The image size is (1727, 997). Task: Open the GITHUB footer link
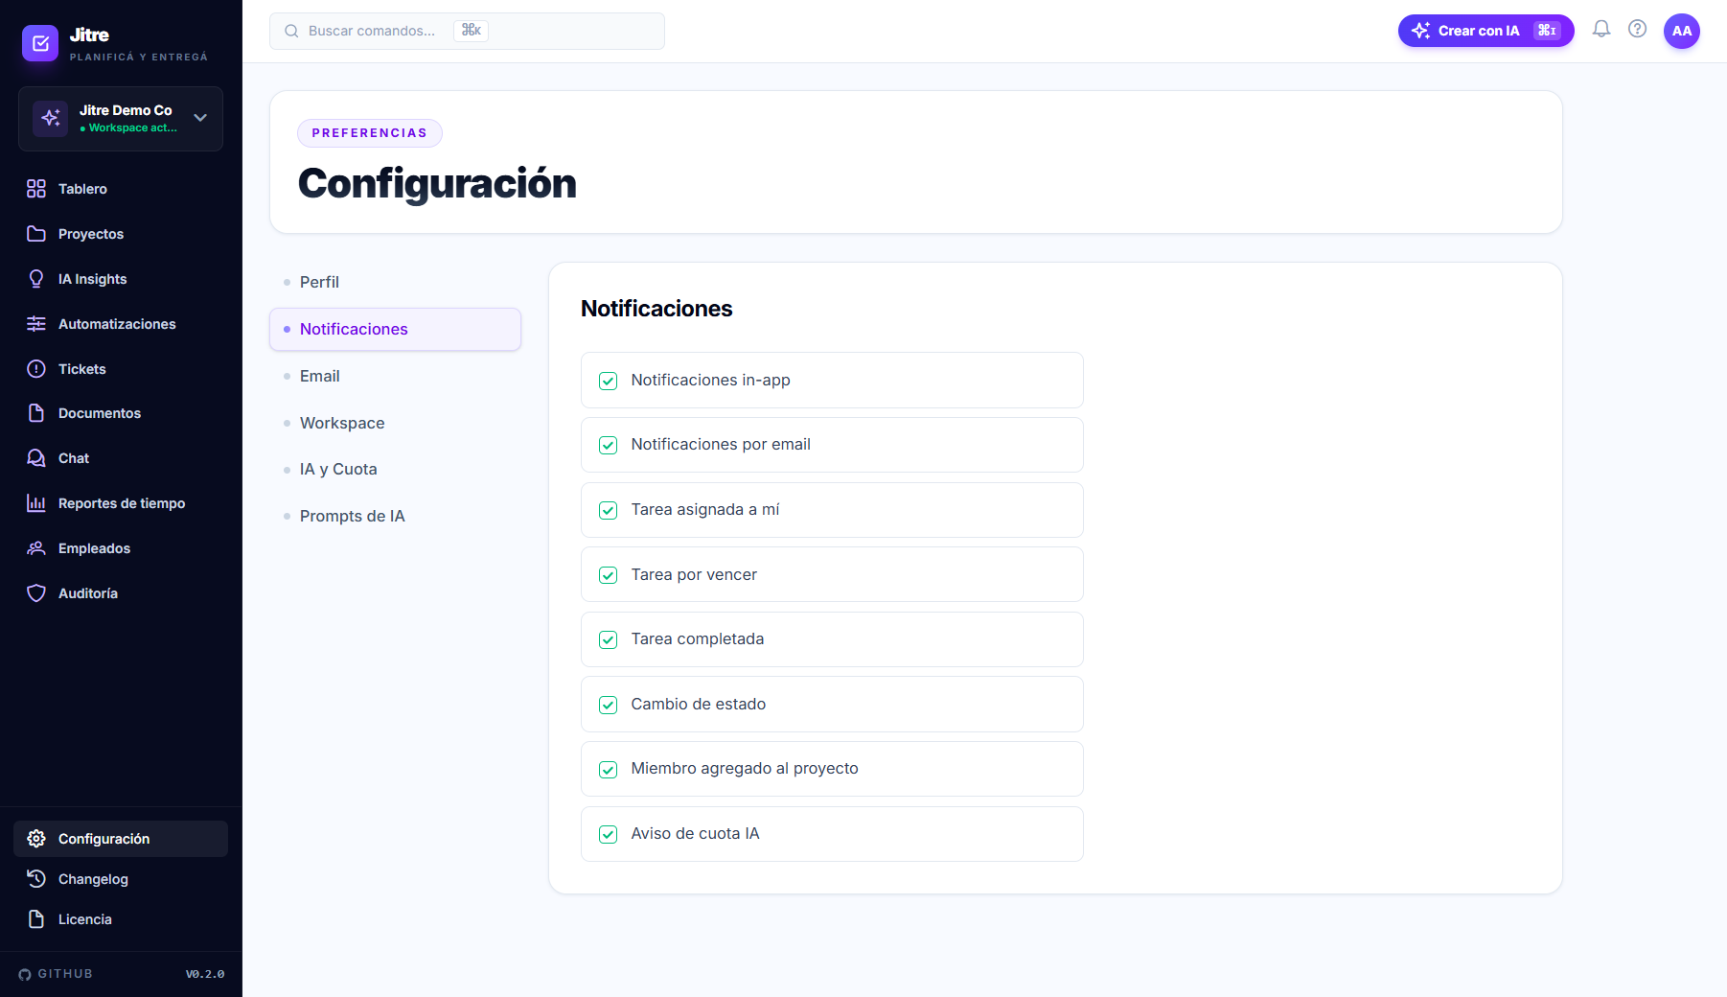click(56, 974)
